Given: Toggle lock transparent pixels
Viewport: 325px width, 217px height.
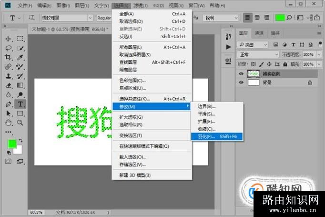Looking at the screenshot, I should (254, 64).
